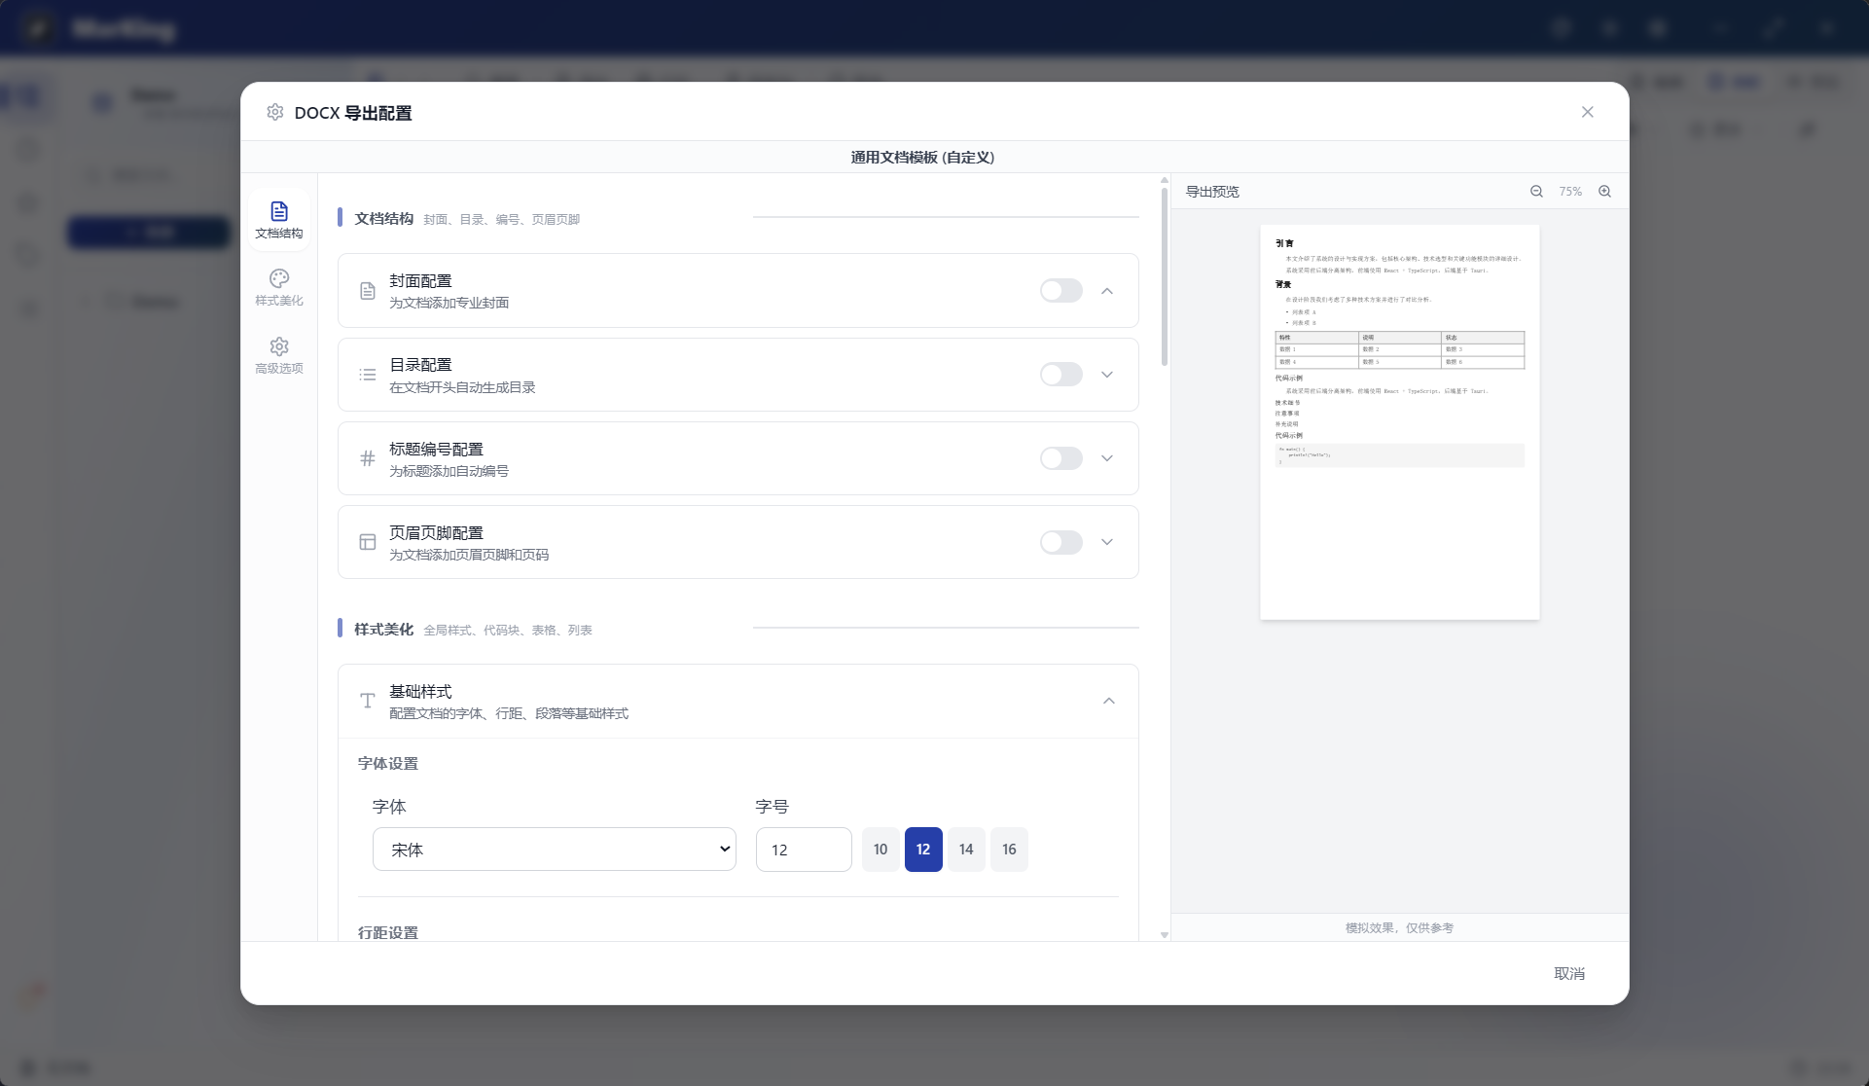Click the zoom out icon in 导出预览
1869x1086 pixels.
[1536, 192]
